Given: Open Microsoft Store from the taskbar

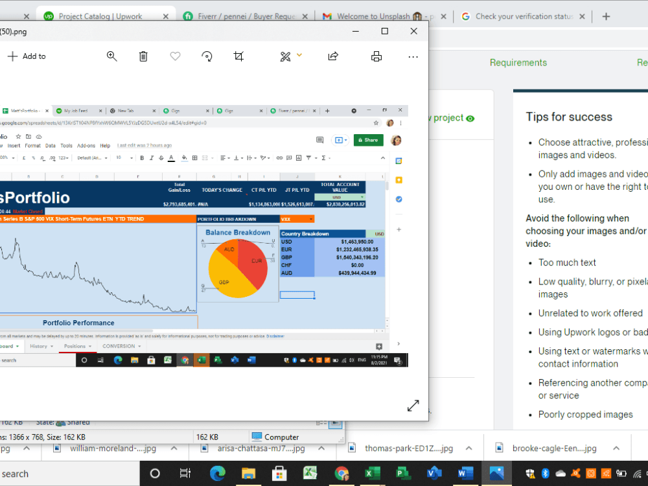Looking at the screenshot, I should click(279, 473).
